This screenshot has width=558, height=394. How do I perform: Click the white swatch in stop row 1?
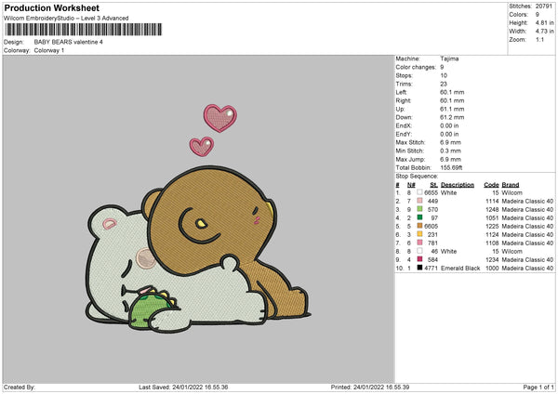pyautogui.click(x=420, y=192)
